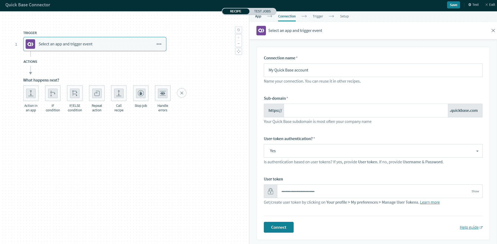Screen dimensions: 497x244
Task: Select the Repeat action step icon
Action: [x=96, y=93]
